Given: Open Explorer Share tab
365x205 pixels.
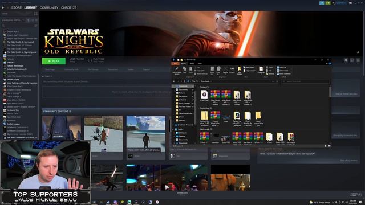Looking at the screenshot, I should [x=192, y=63].
